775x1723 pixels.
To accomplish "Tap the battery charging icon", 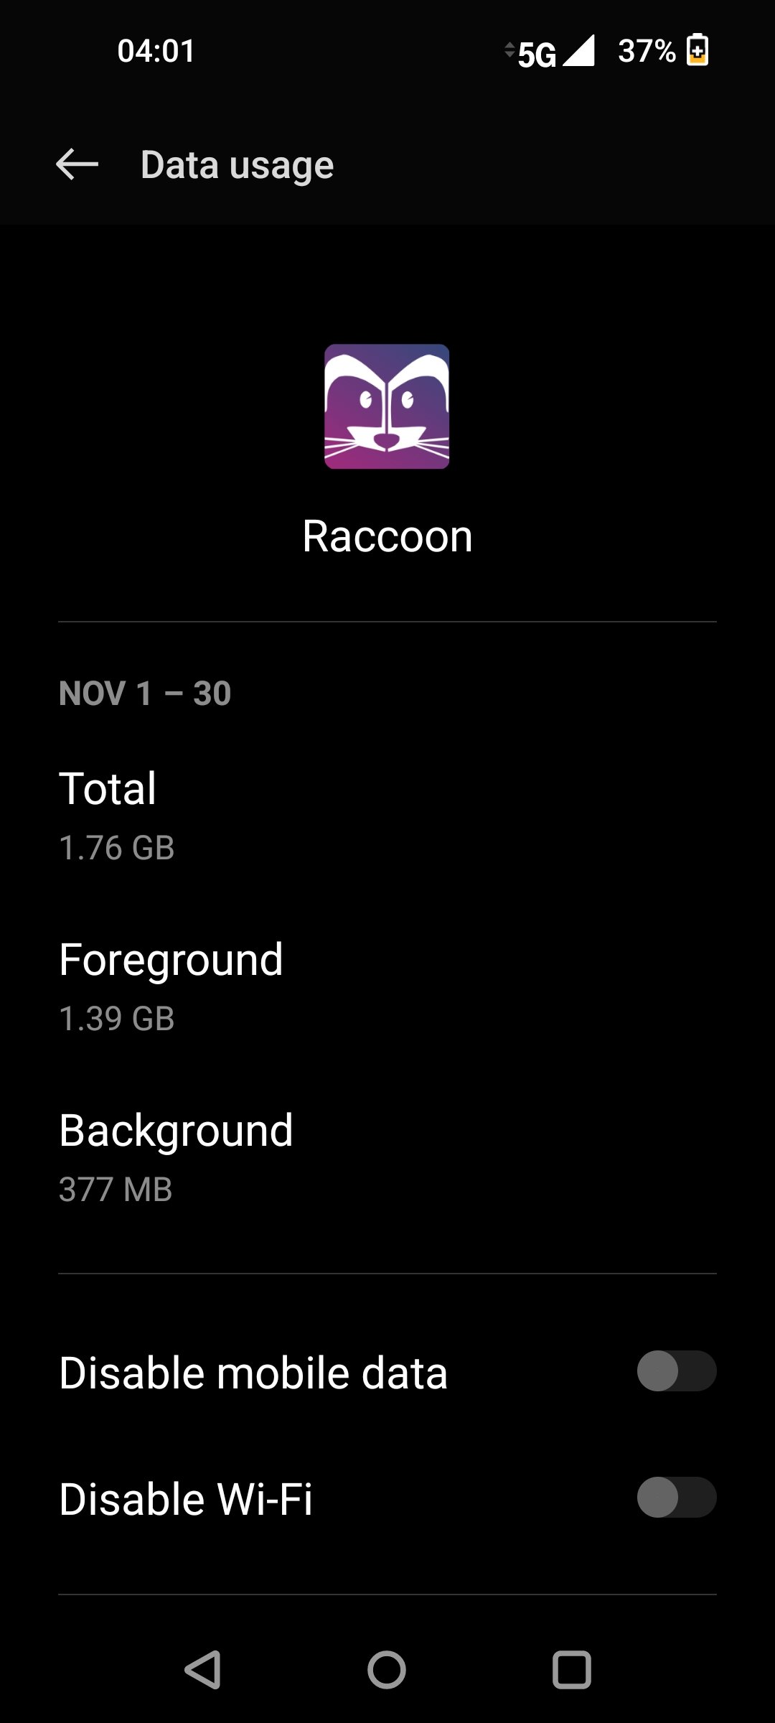I will [x=697, y=50].
